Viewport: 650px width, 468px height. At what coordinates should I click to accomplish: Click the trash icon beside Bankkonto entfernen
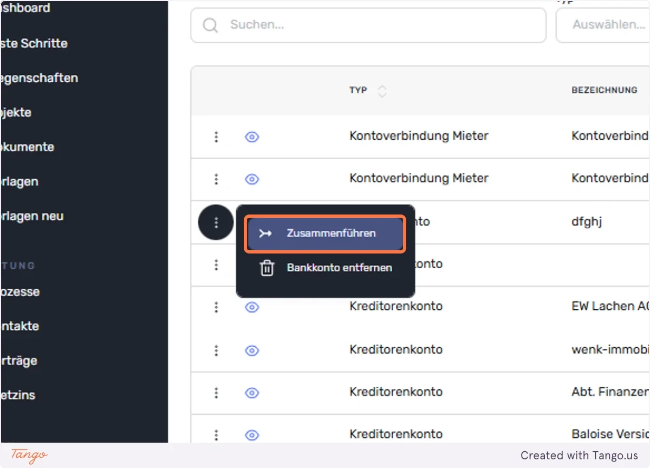click(266, 268)
